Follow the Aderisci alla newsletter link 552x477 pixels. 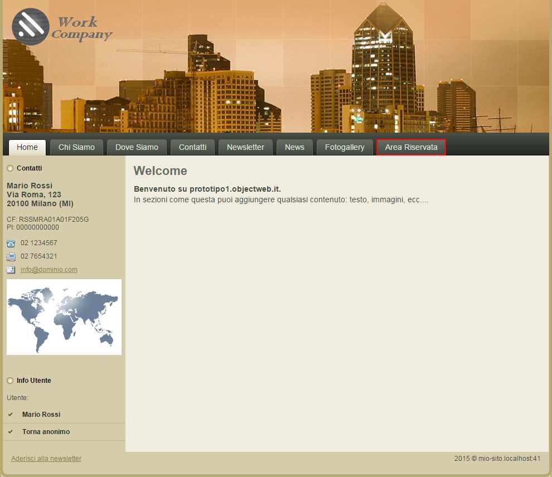46,459
